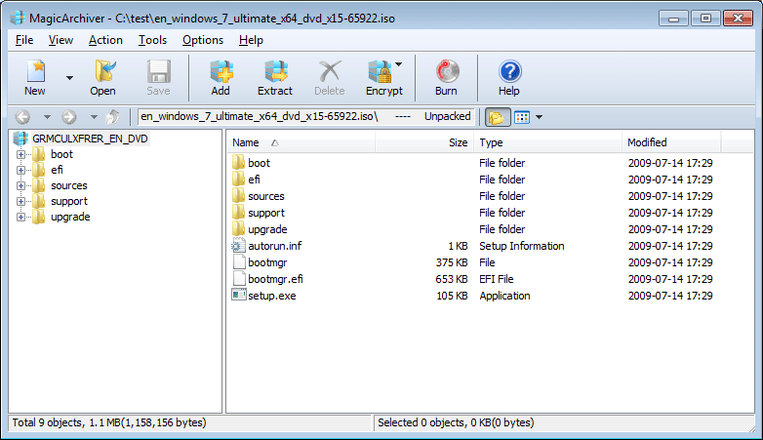
Task: Go back with the navigation arrow
Action: 22,117
